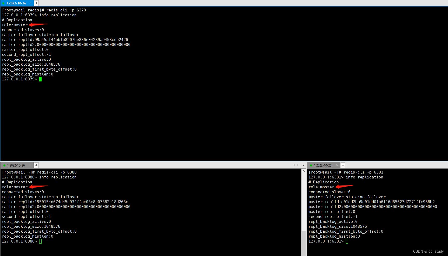Click 'repl_backlog_first_byte_offset:0' in 6380 terminal
Screen dimensions: 448x256
(x=39, y=231)
